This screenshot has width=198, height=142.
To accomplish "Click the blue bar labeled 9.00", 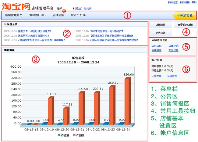I will pos(121,123).
